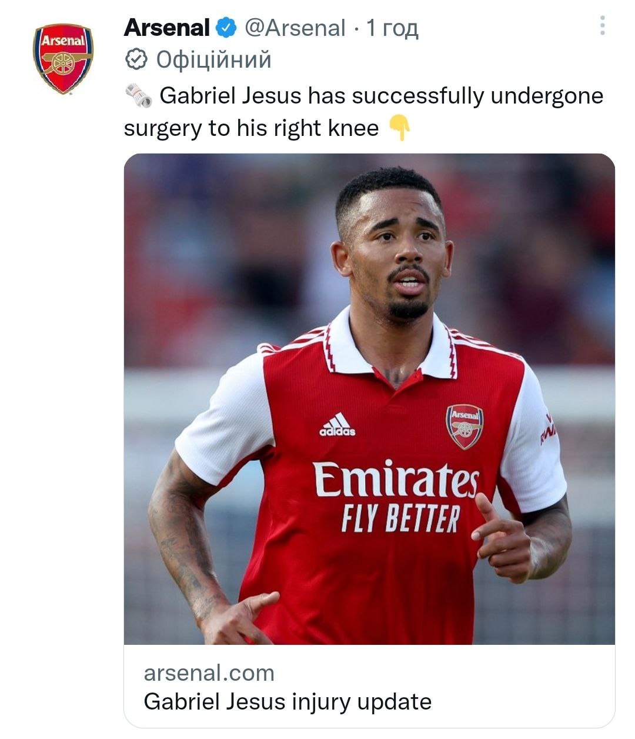
Task: Click the pointing-down hand emoji
Action: click(400, 128)
